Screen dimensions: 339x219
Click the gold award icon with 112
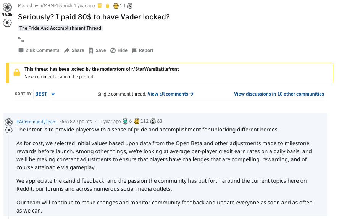pyautogui.click(x=137, y=122)
